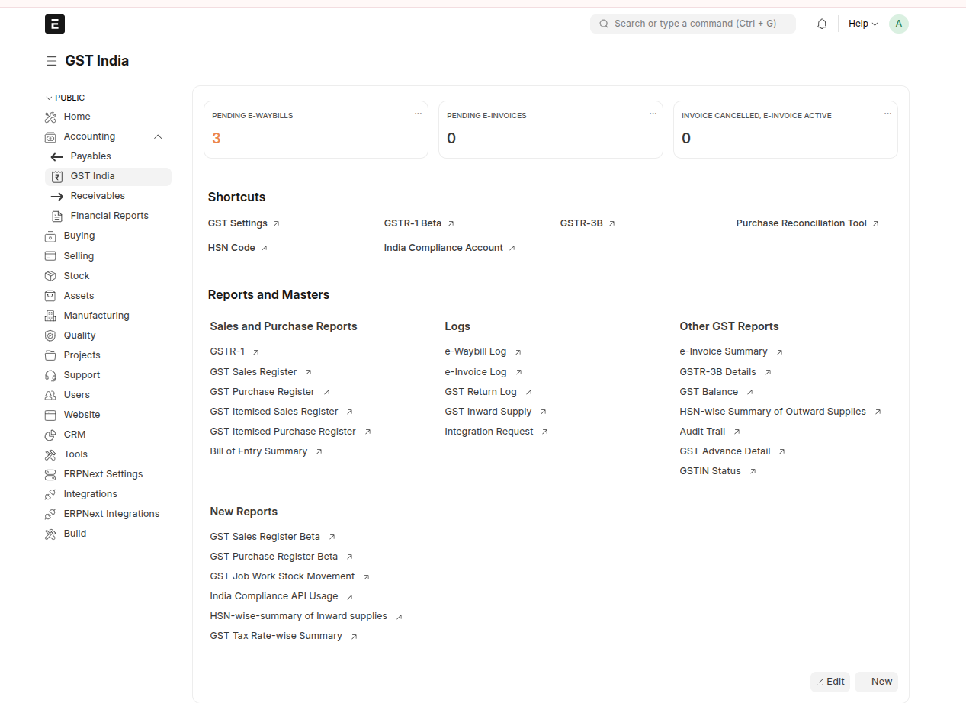Open Pending E-Invoices card options menu

[653, 114]
